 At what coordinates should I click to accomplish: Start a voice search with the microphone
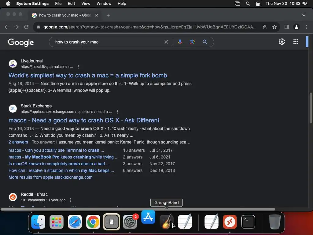[x=180, y=42]
